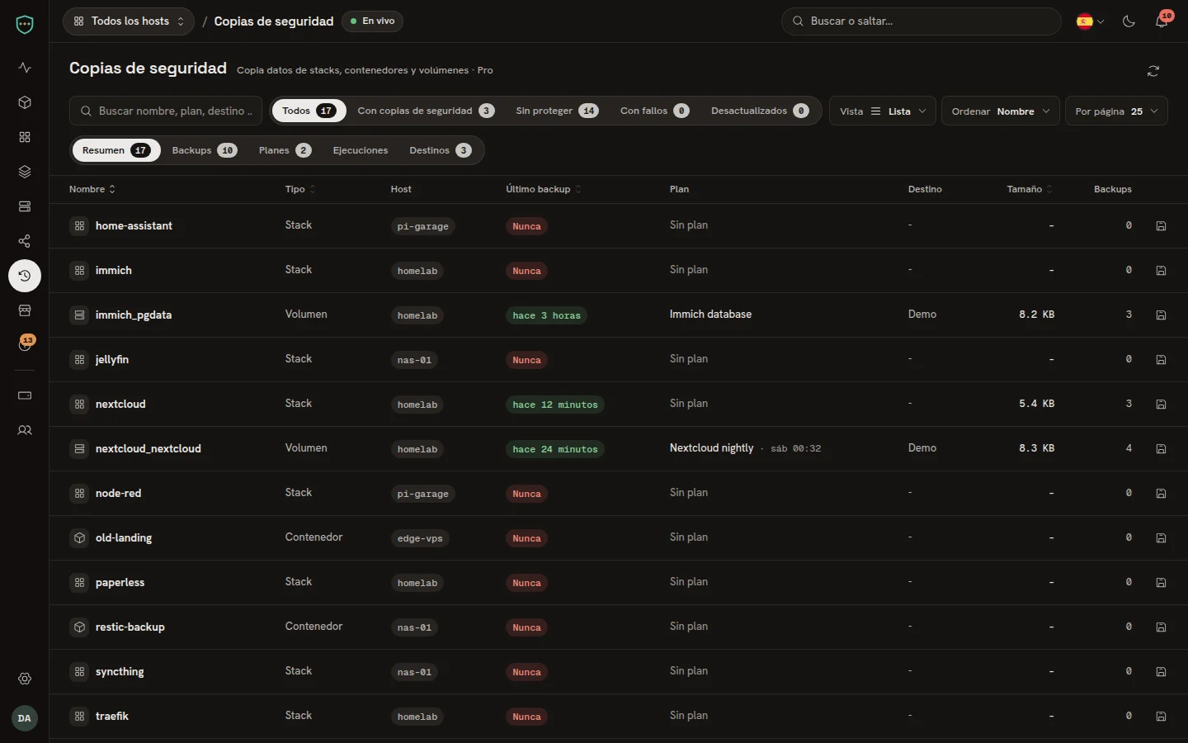Switch to the Ejecuciones tab
The image size is (1188, 743).
coord(361,150)
